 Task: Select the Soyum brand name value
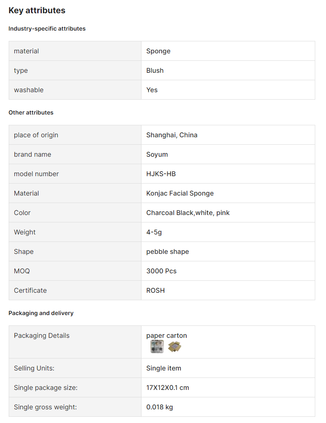pyautogui.click(x=157, y=154)
